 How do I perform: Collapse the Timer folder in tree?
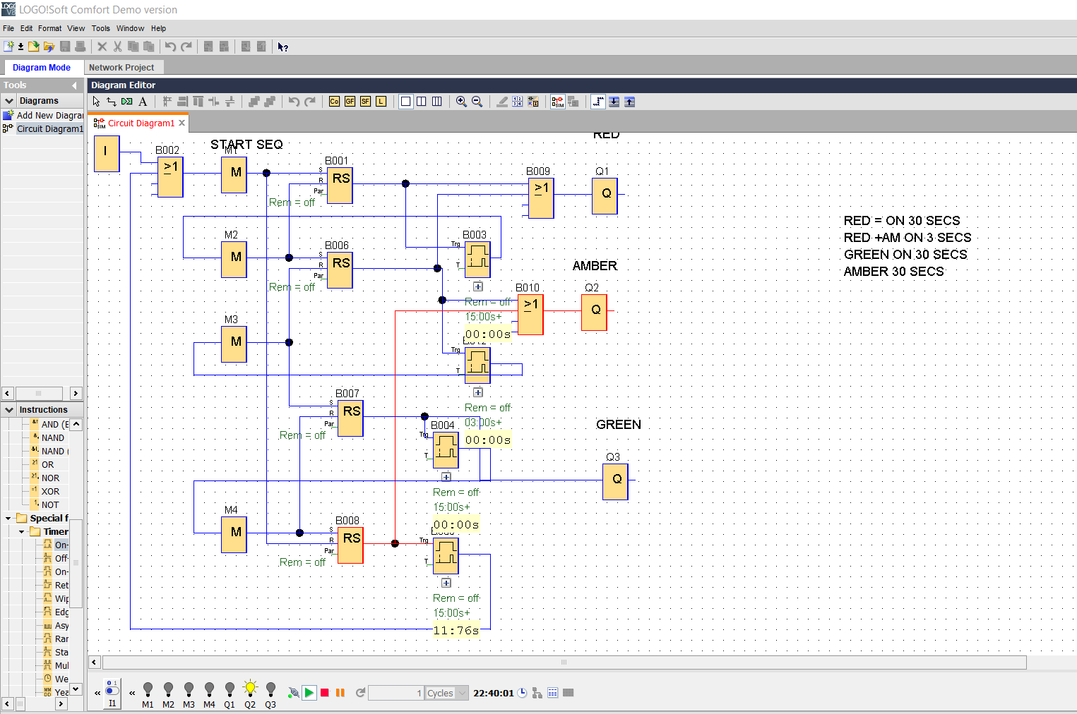(x=22, y=532)
